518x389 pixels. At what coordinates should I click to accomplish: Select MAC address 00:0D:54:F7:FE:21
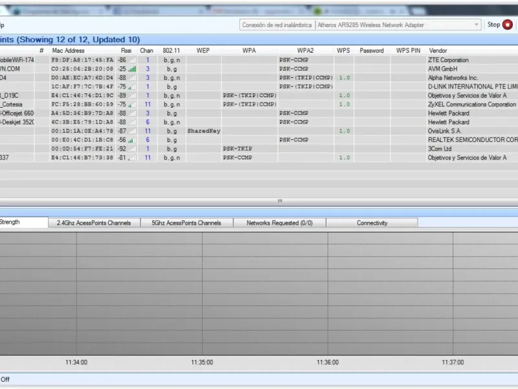pyautogui.click(x=82, y=149)
